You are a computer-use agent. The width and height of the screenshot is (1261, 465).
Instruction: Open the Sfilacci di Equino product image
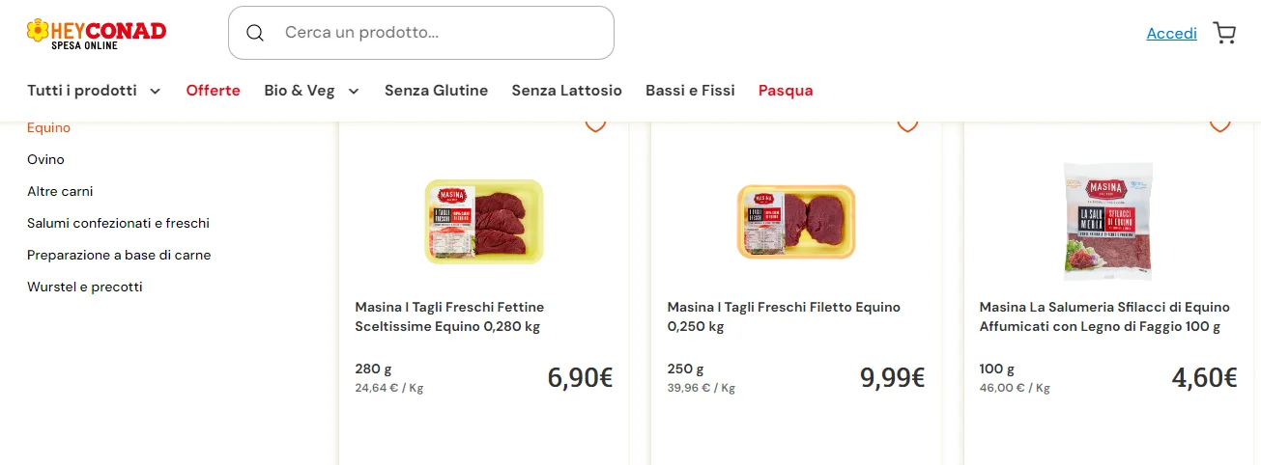click(x=1107, y=221)
